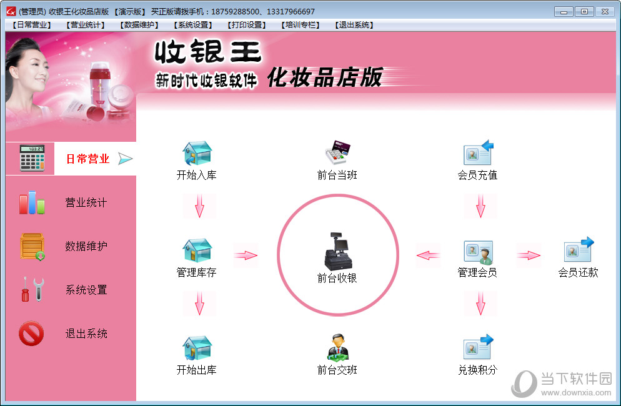Click the application logo in title bar
The width and height of the screenshot is (621, 406).
pos(11,11)
